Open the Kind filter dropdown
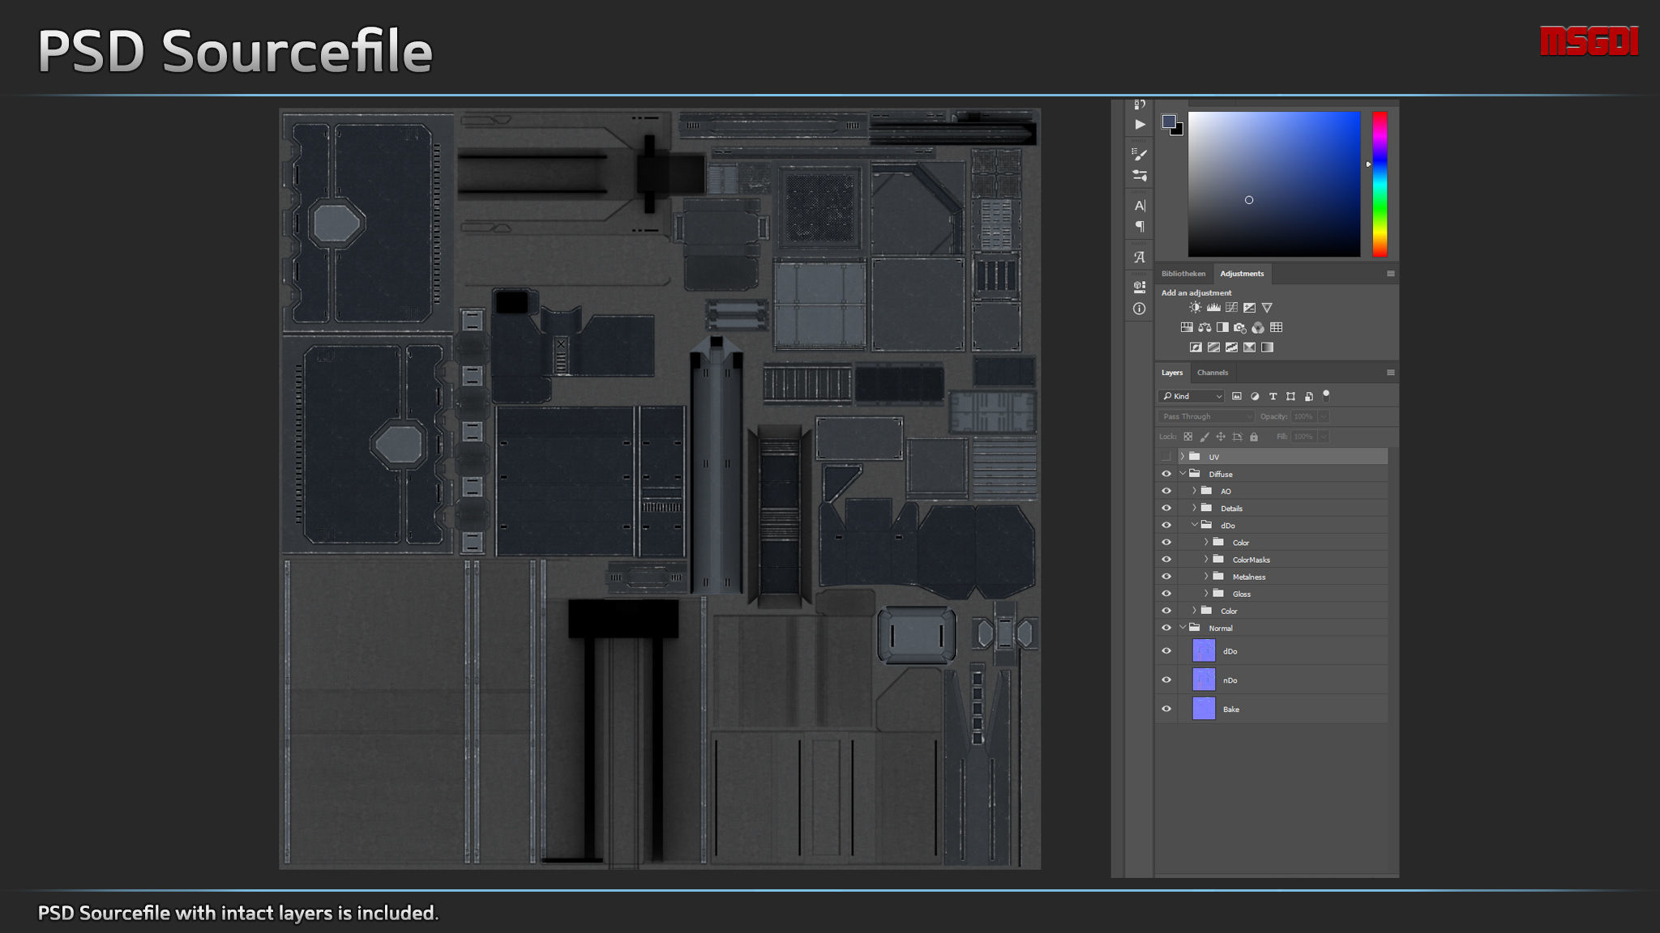Viewport: 1660px width, 933px height. click(x=1191, y=396)
